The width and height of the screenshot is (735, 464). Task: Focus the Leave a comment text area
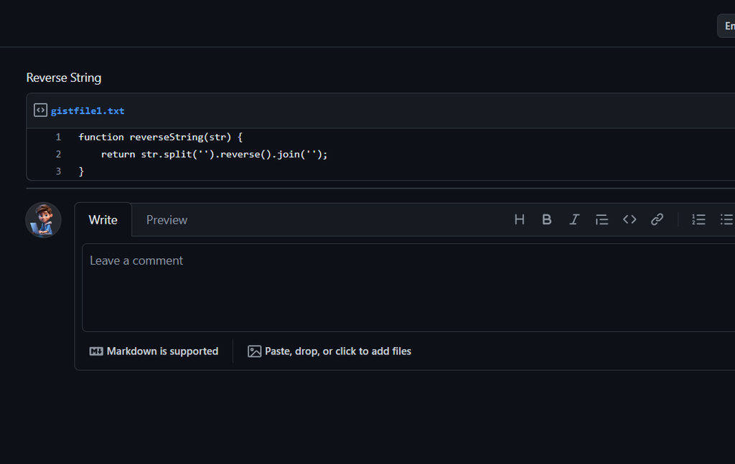408,288
